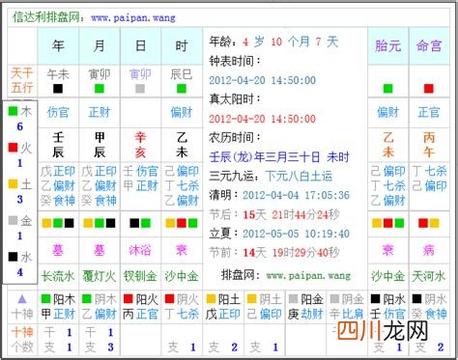Image resolution: width=458 pixels, height=360 pixels.
Task: Click the 阳火 丙正官 cell
Action: (141, 307)
